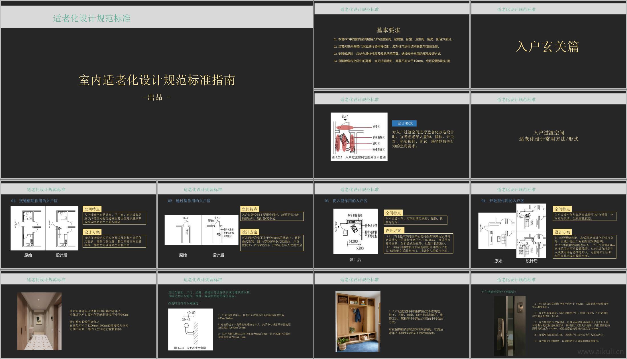Click the www.aikuli.cn watermark link
This screenshot has width=627, height=359.
coord(600,352)
